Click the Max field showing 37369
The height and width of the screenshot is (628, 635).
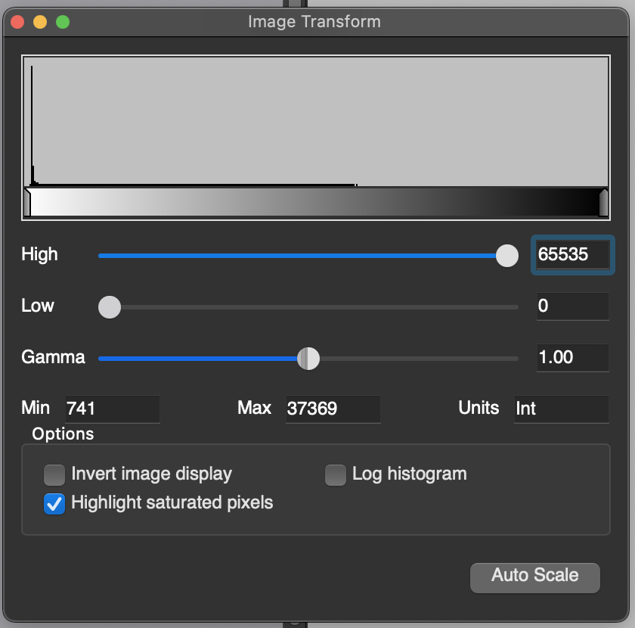tap(333, 409)
